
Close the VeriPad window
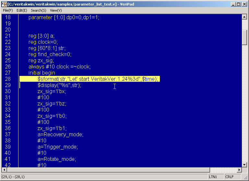(244, 4)
